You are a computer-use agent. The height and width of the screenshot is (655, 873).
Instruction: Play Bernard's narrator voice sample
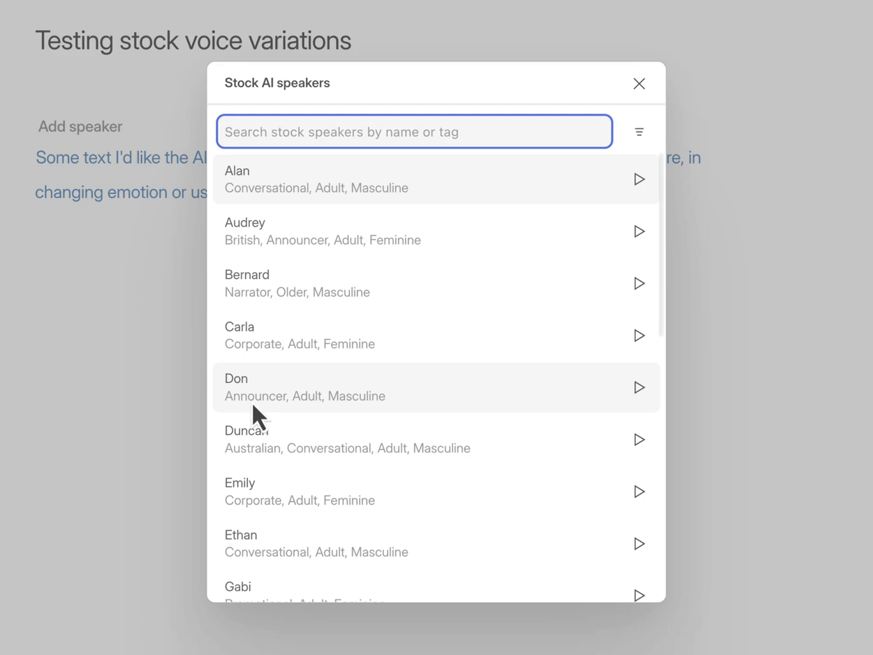[639, 283]
